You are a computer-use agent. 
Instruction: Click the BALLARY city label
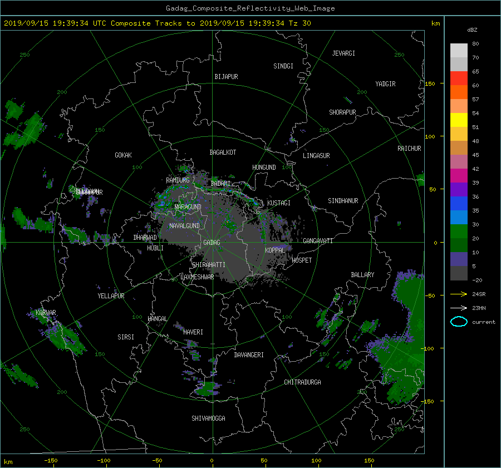[362, 275]
